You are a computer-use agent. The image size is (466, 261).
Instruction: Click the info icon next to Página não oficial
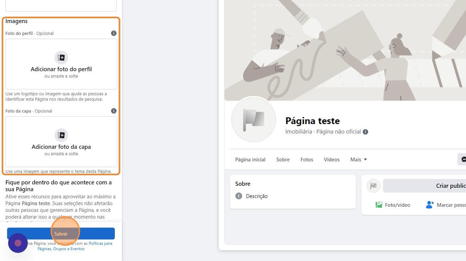[x=365, y=132]
